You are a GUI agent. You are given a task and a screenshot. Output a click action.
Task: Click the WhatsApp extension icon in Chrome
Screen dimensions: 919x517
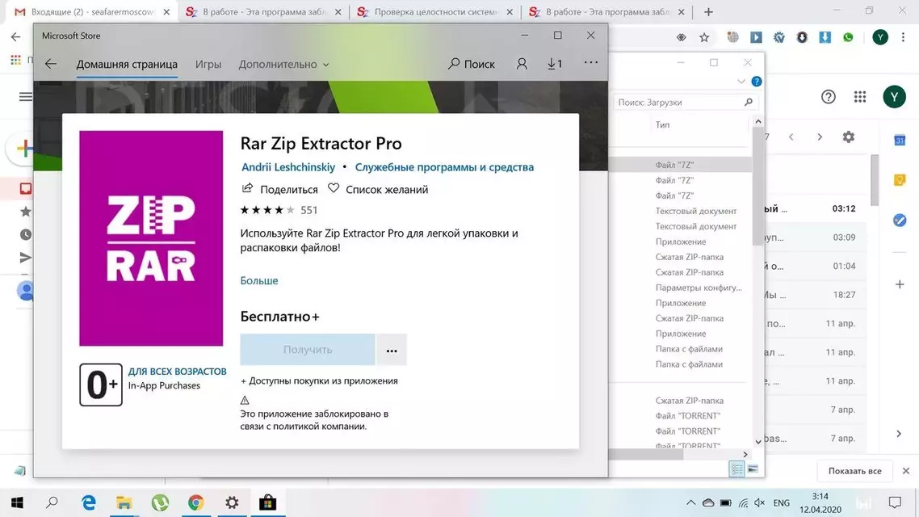[x=848, y=37]
